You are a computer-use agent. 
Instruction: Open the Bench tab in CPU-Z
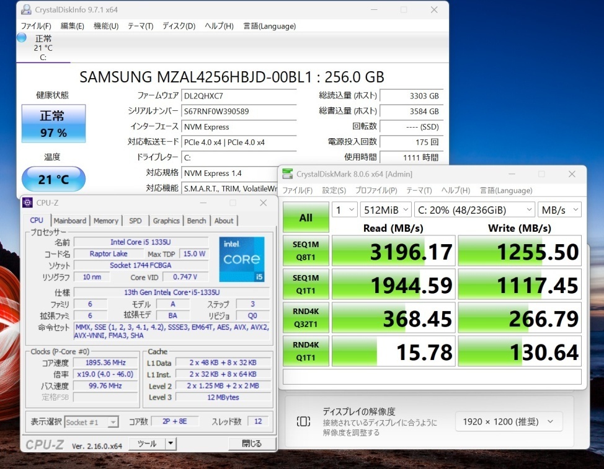coord(196,221)
